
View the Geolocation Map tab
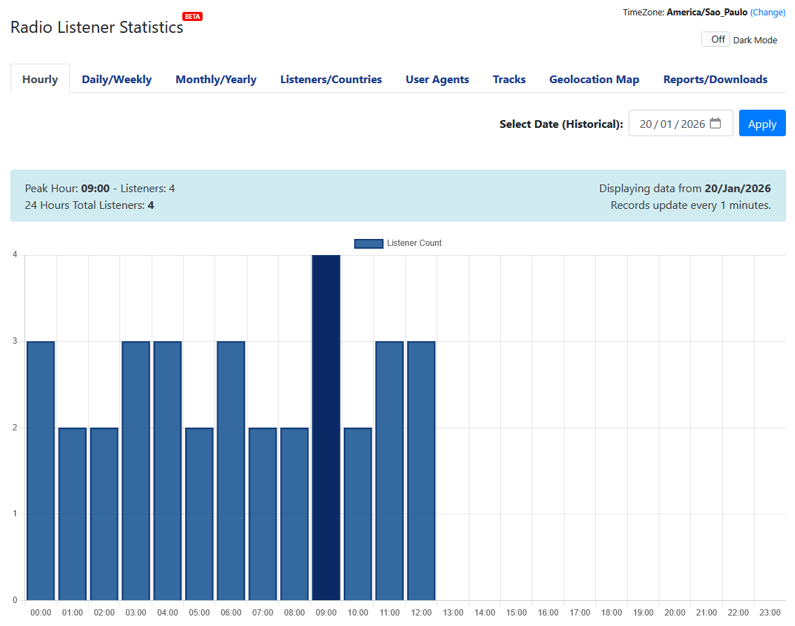594,80
